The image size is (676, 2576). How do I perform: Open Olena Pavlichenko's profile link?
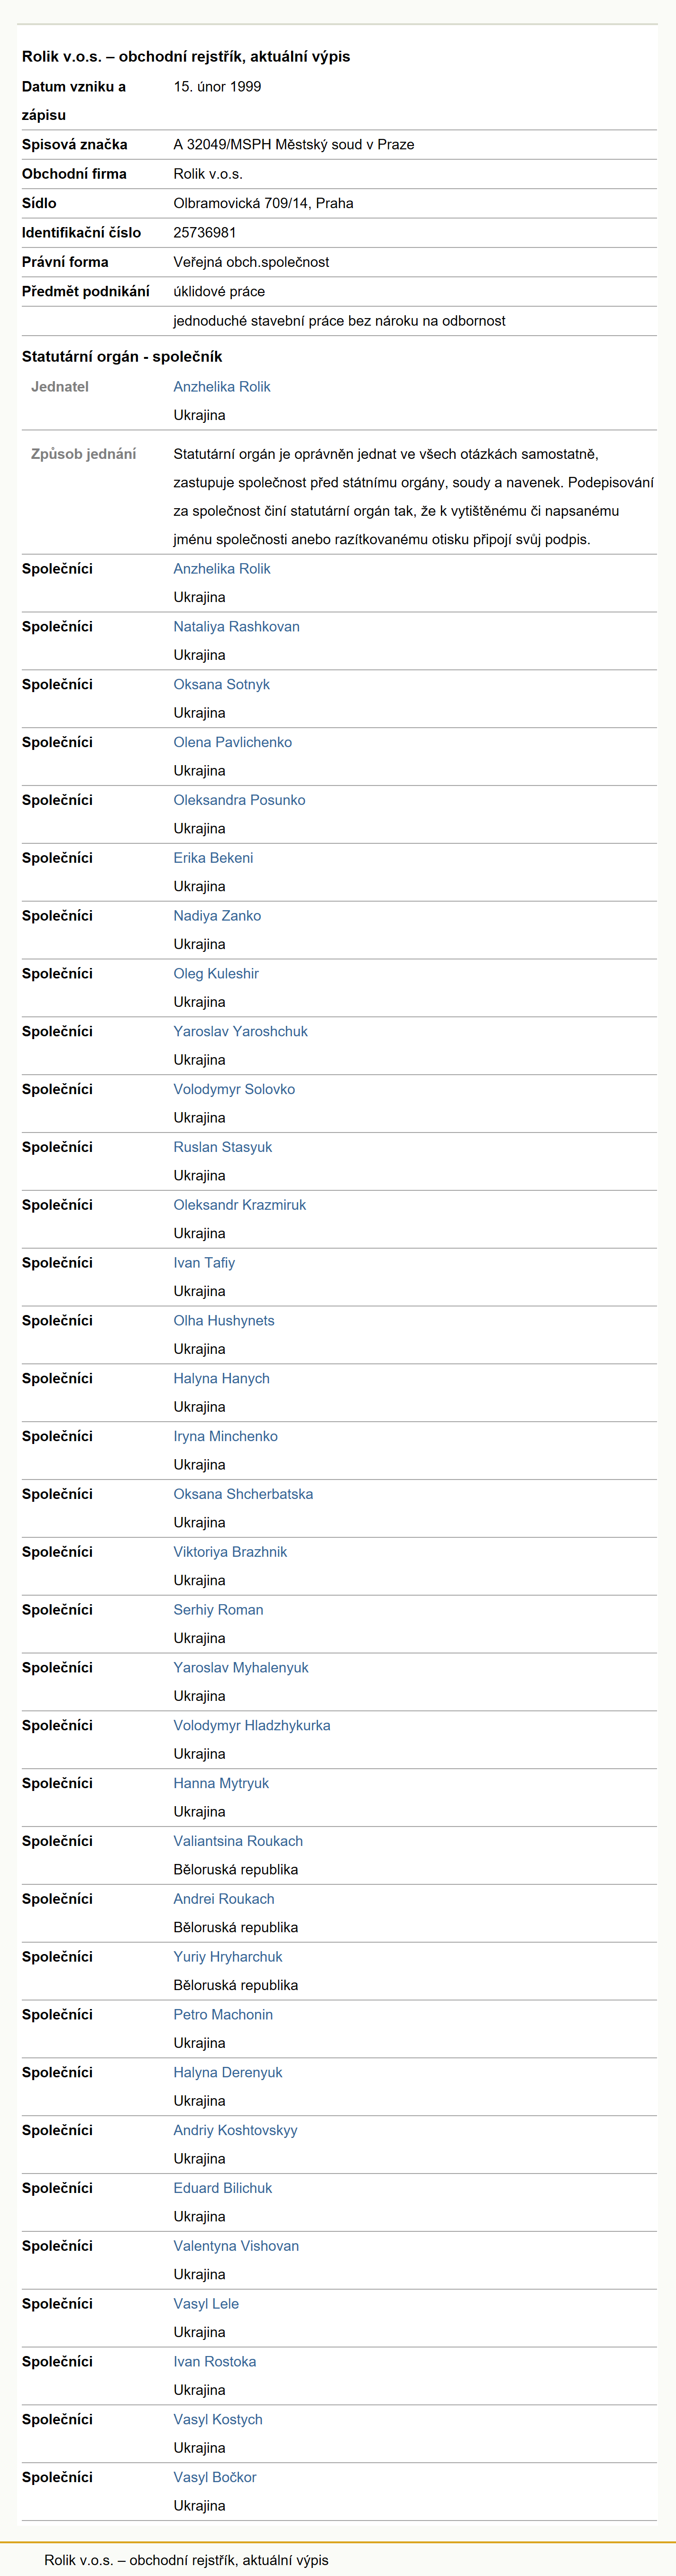click(233, 743)
